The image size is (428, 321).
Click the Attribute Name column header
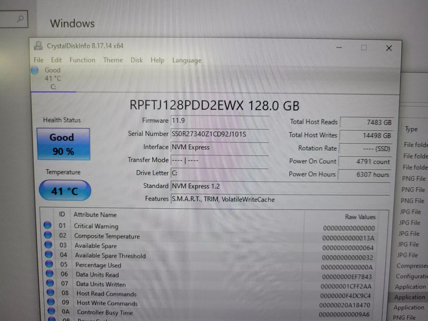95,215
